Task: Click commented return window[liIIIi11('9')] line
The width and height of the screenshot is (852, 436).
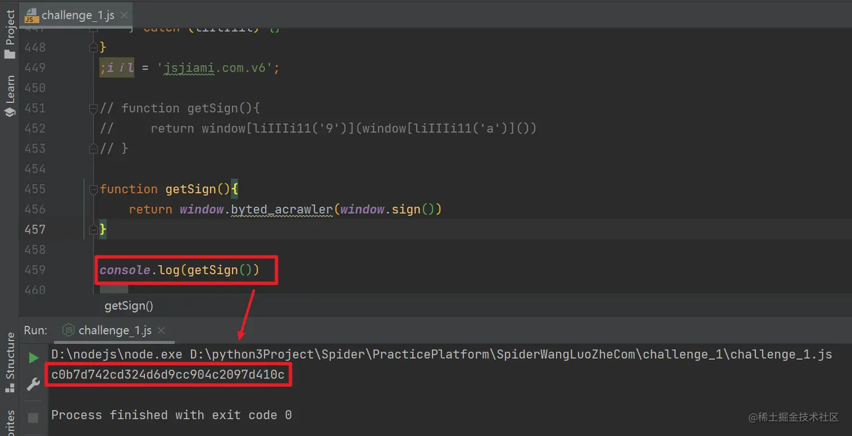Action: [x=318, y=129]
